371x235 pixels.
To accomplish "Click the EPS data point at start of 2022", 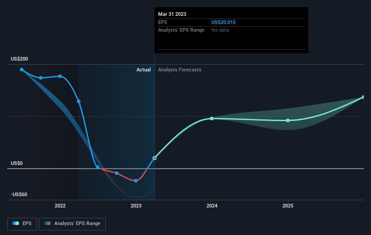I will point(60,76).
